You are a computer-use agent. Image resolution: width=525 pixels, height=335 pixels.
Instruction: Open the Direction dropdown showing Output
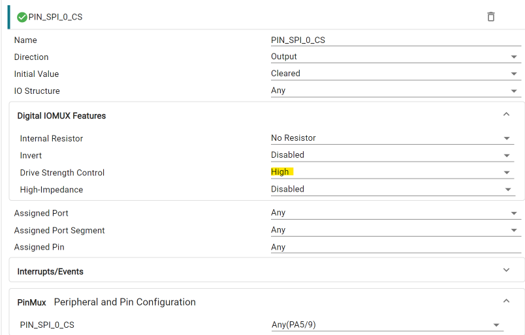pos(396,57)
